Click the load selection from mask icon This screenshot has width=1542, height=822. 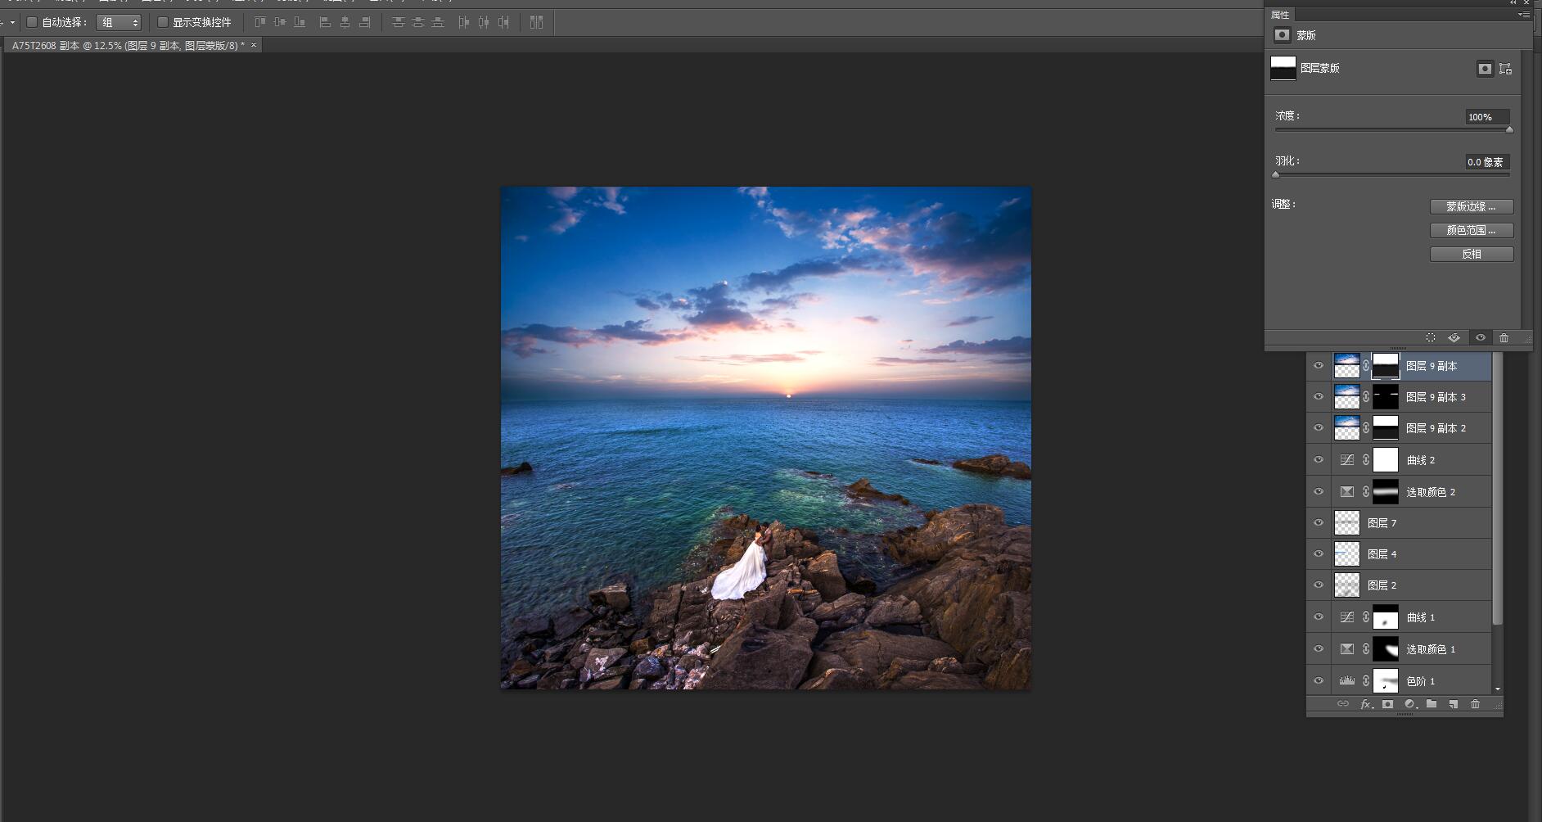click(1430, 337)
